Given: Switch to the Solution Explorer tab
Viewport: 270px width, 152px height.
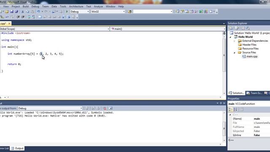Looking at the screenshot, I should [x=236, y=93].
